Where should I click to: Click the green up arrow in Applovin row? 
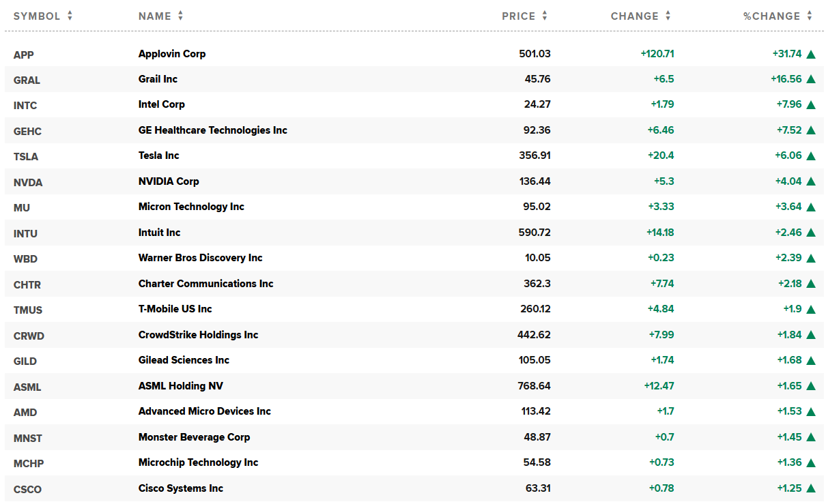[x=811, y=54]
